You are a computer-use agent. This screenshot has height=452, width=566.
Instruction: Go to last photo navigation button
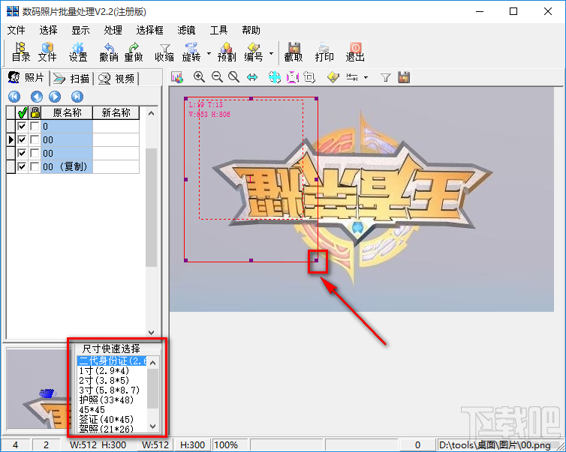(x=77, y=97)
